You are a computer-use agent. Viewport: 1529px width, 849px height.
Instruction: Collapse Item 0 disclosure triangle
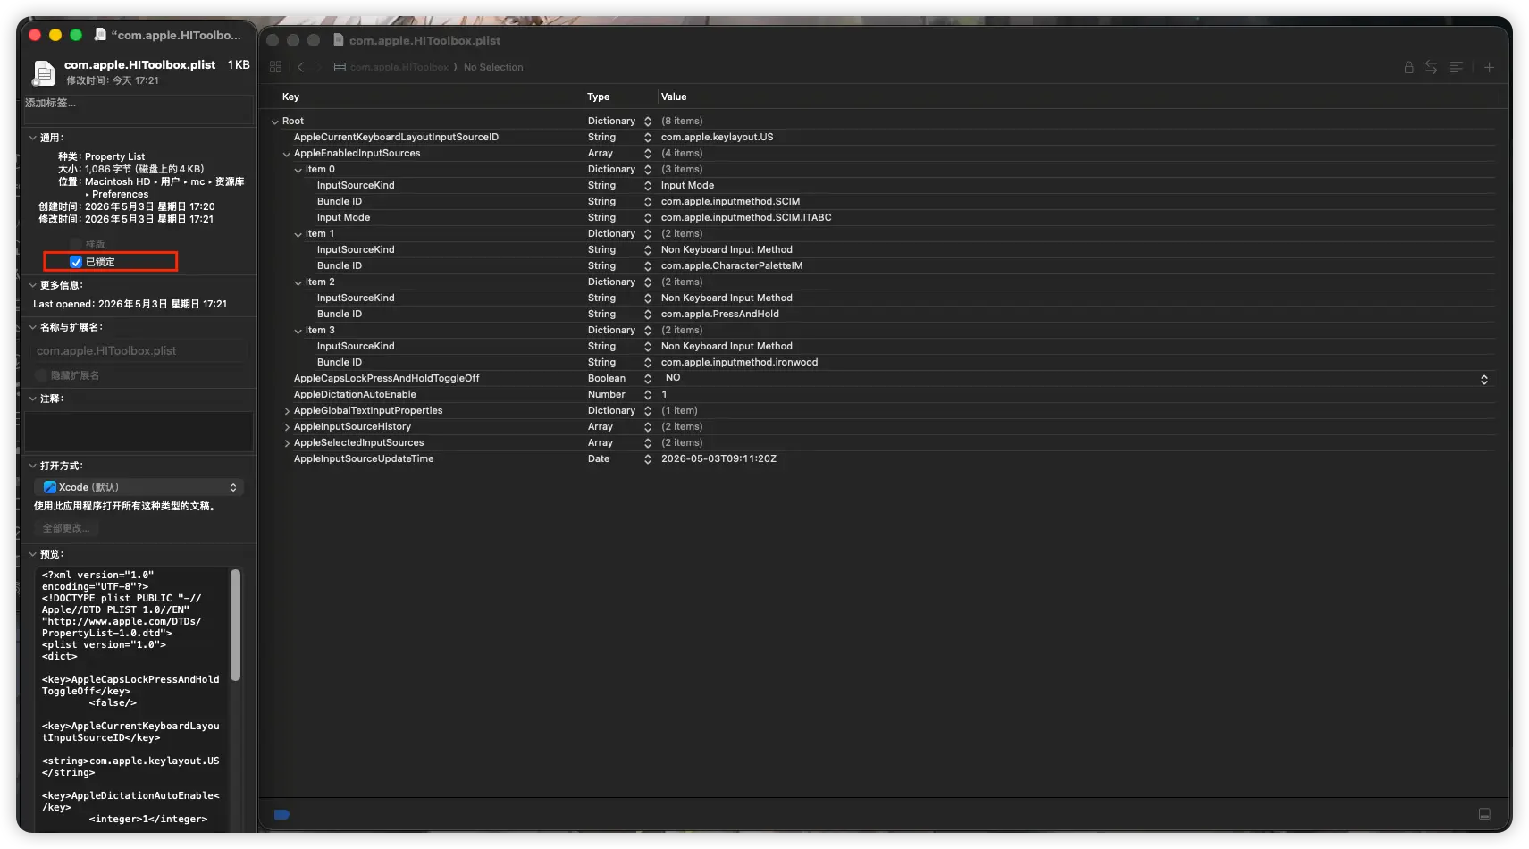point(298,170)
